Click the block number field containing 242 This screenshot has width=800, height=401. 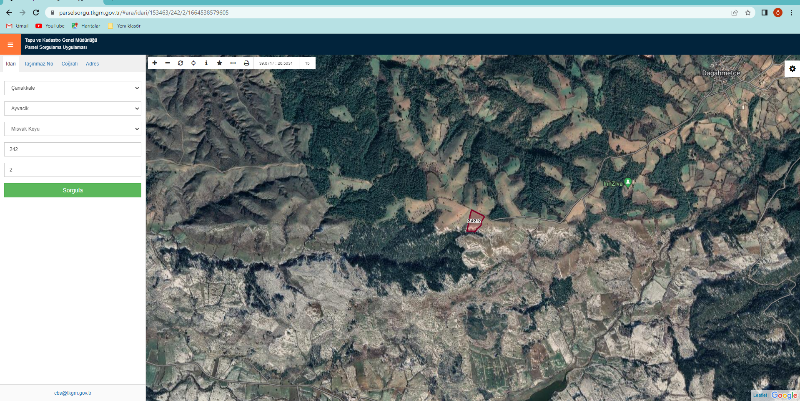[x=73, y=149]
